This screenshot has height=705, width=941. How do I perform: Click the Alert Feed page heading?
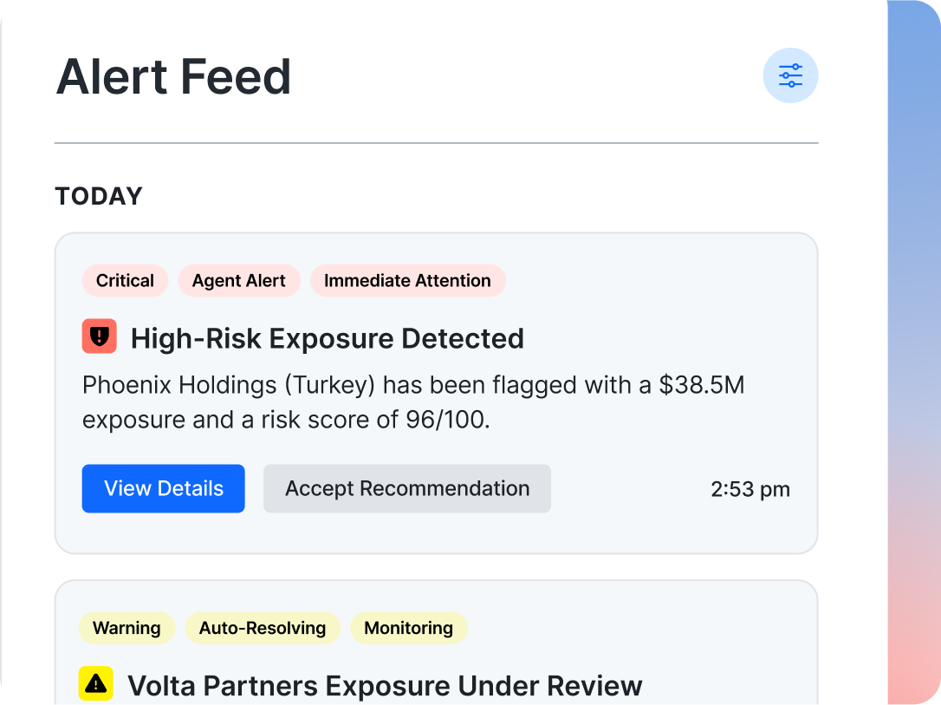pos(173,76)
